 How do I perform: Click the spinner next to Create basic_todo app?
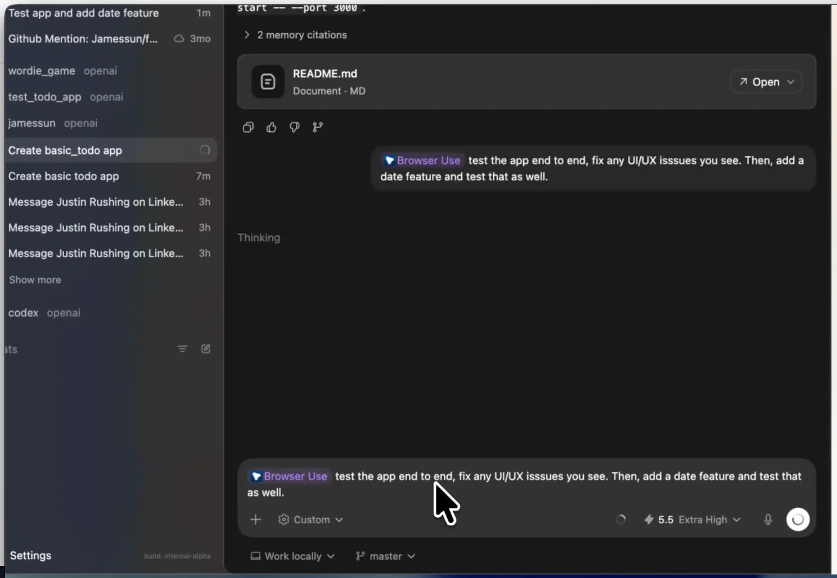(204, 150)
